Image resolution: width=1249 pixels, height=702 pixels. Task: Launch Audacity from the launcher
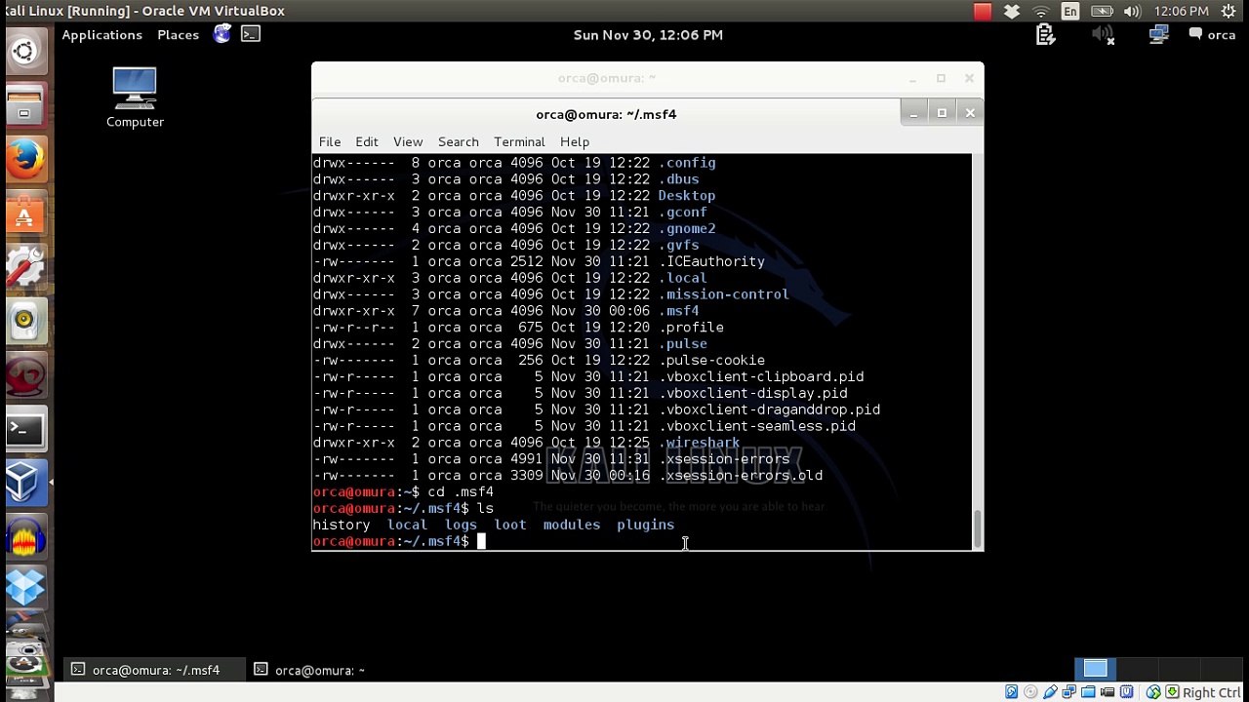[x=24, y=535]
